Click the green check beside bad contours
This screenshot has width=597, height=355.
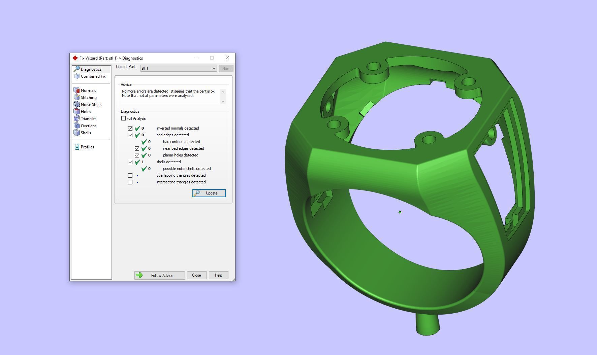click(x=144, y=142)
